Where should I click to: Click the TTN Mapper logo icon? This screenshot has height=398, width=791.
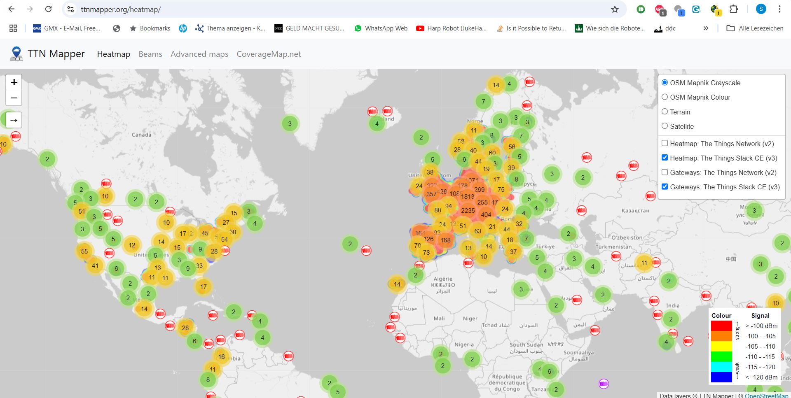coord(16,54)
